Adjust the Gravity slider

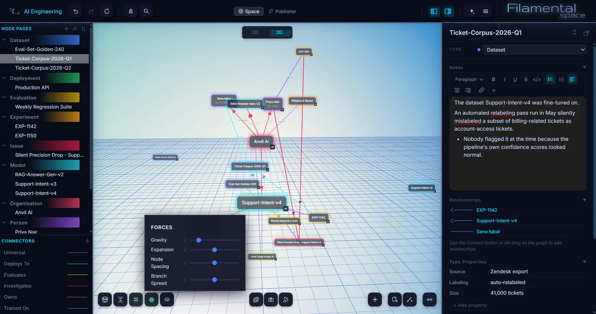pyautogui.click(x=215, y=240)
